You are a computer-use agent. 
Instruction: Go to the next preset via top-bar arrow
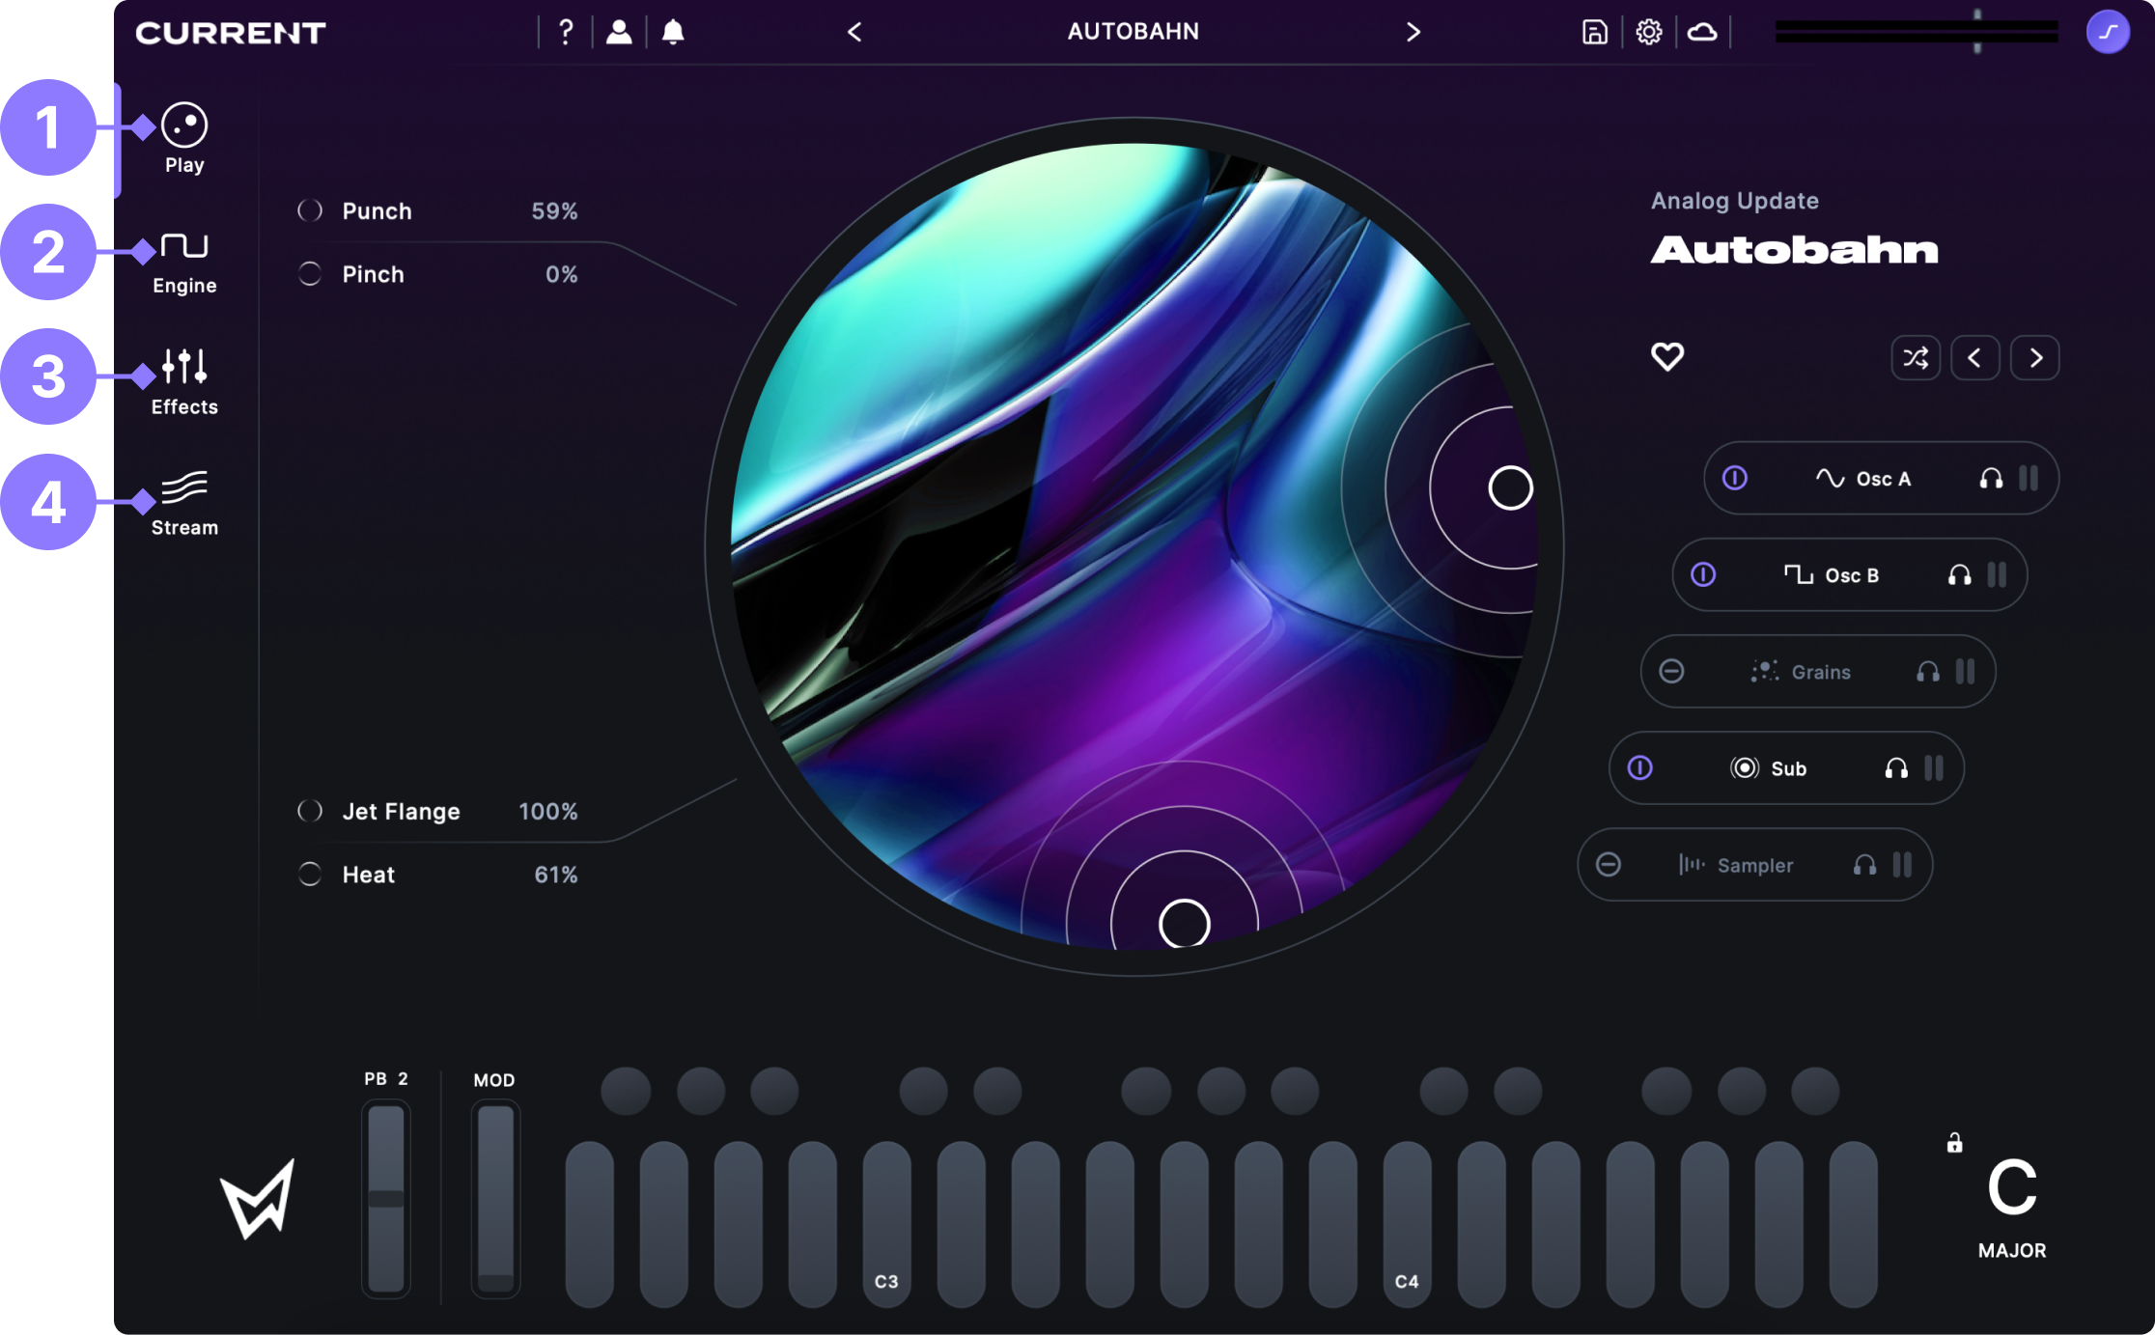click(x=1413, y=32)
